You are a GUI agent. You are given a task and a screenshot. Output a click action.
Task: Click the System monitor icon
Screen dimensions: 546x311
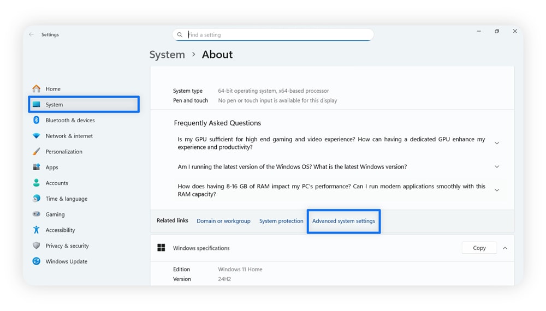[x=36, y=104]
